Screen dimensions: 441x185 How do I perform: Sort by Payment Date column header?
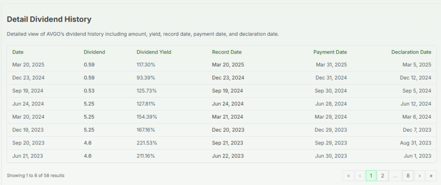tap(330, 52)
